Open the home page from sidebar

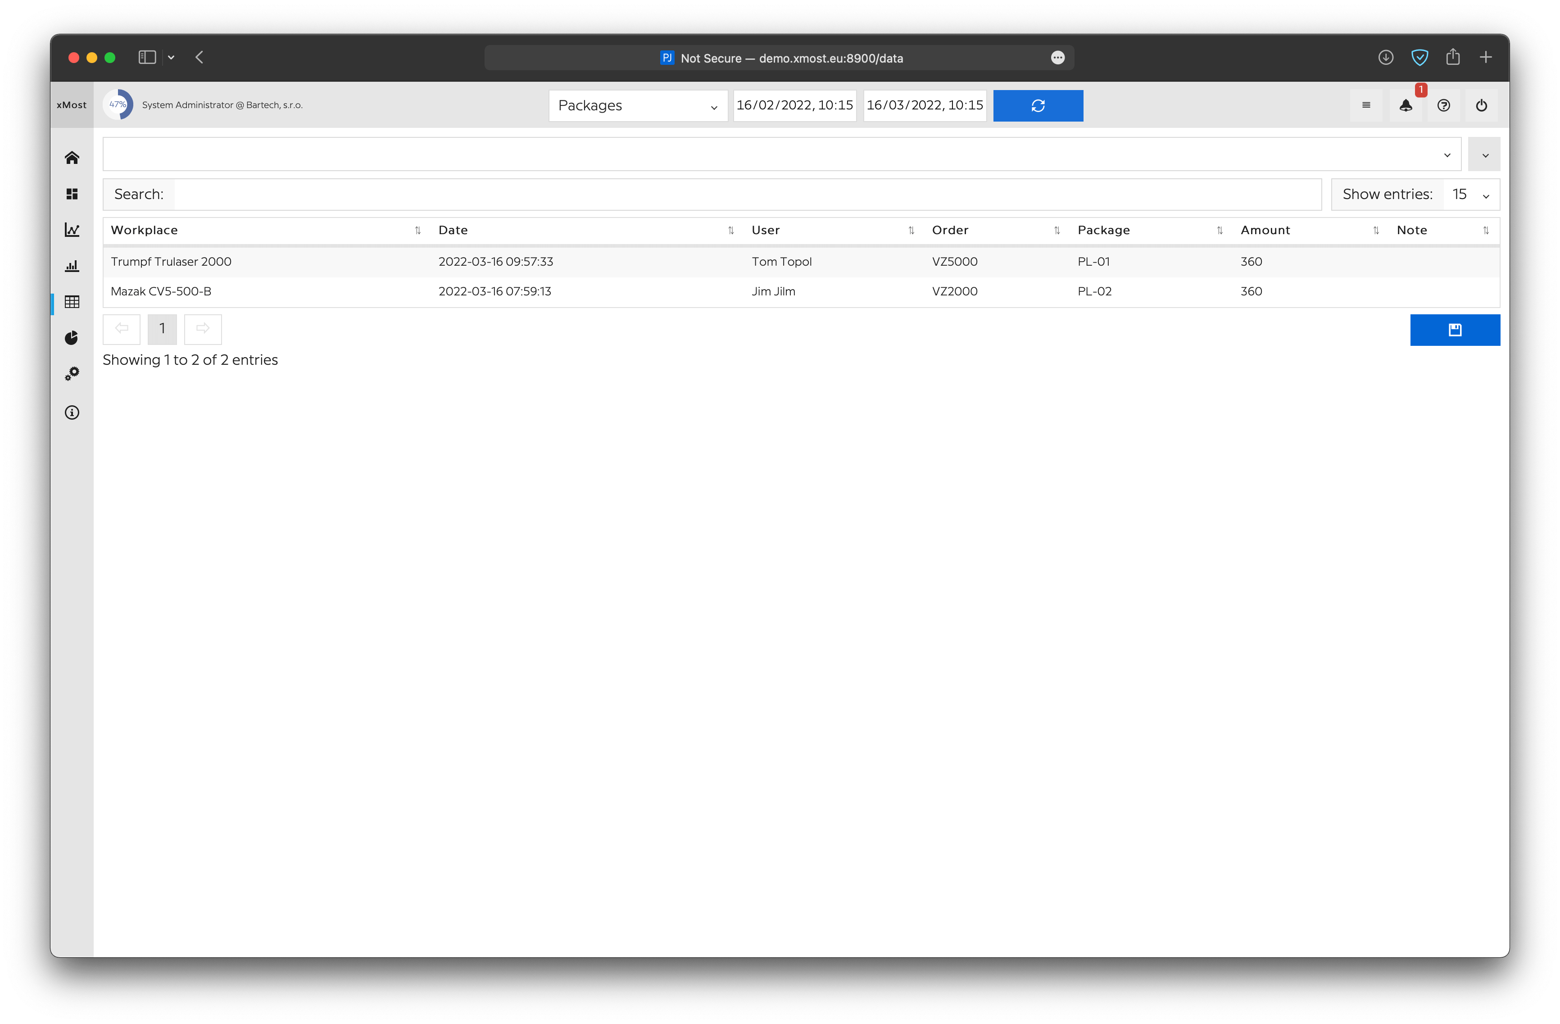[x=72, y=157]
